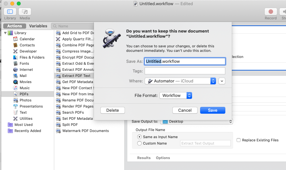
Task: Click the Library toolbar icon
Action: (x=10, y=12)
